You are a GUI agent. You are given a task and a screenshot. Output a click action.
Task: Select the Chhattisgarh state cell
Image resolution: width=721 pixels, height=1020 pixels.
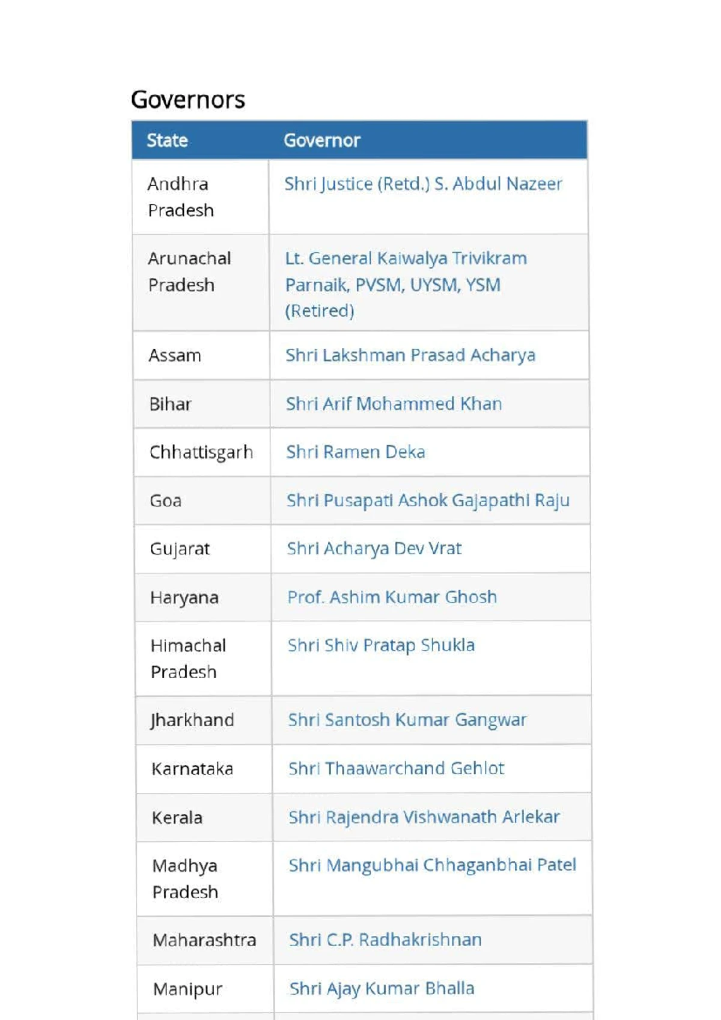201,452
